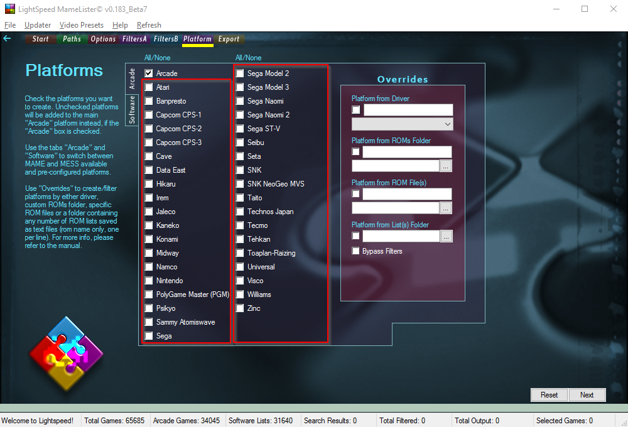This screenshot has height=427, width=628.
Task: Check the Williams platform box
Action: click(239, 295)
